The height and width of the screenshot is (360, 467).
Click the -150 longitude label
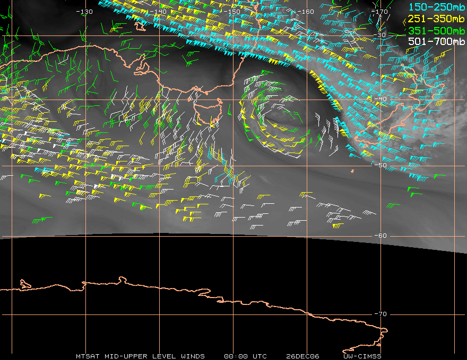click(232, 12)
